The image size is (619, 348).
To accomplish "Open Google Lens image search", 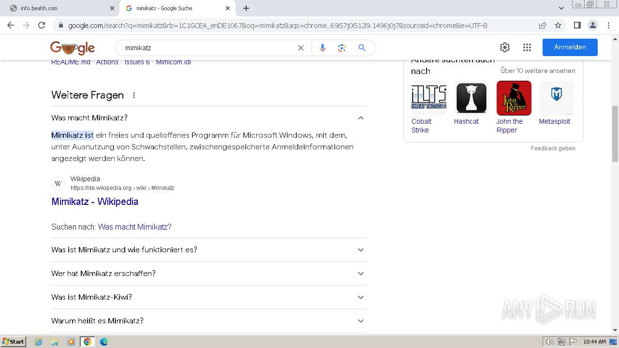I will 342,48.
